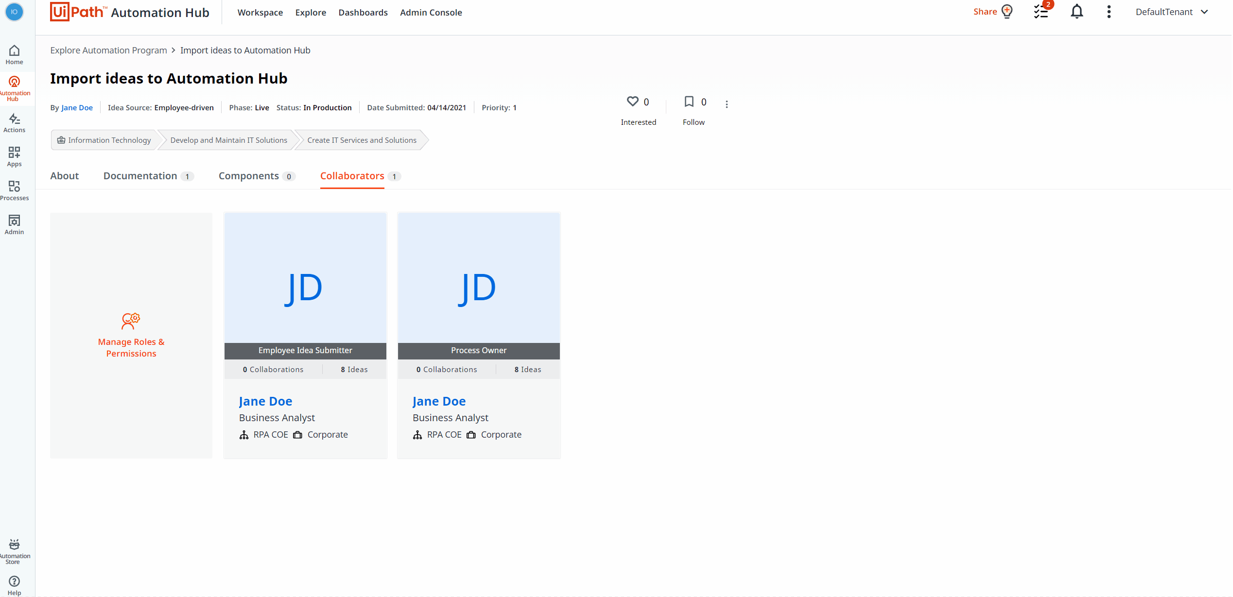Screen dimensions: 1233x597
Task: Toggle the Follow bookmark icon
Action: (689, 102)
